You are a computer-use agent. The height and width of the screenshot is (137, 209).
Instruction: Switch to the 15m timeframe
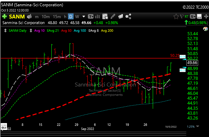click(57, 17)
